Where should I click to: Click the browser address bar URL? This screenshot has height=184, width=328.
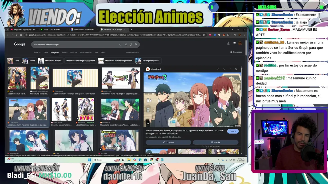click(115, 35)
